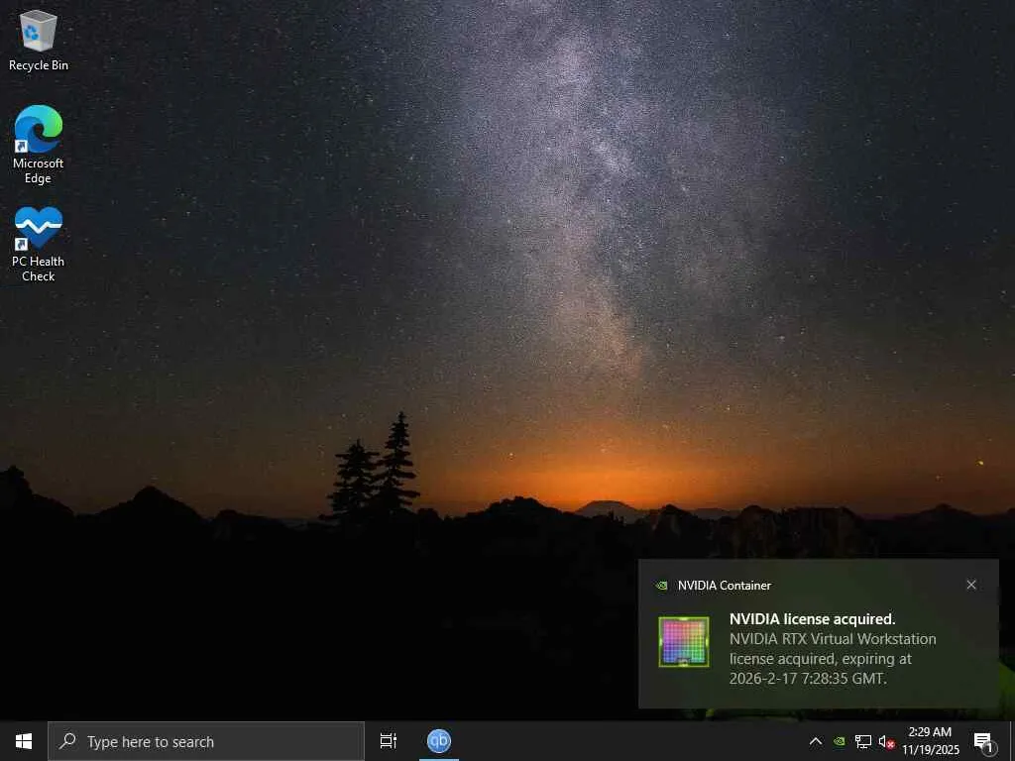Dismiss the NVIDIA Container notification
Image resolution: width=1015 pixels, height=761 pixels.
coord(971,585)
